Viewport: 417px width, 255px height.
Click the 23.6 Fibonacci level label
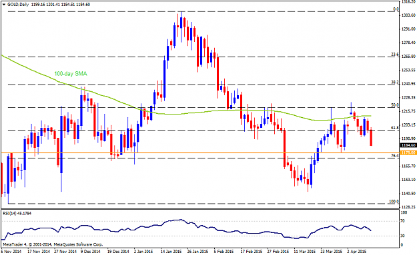pyautogui.click(x=395, y=55)
